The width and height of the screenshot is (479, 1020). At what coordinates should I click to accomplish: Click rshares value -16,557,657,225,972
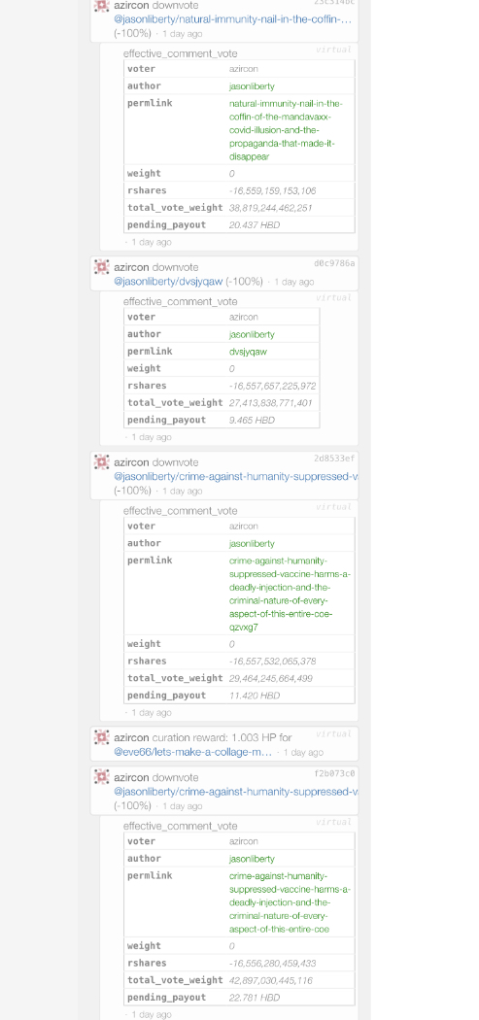pos(273,386)
